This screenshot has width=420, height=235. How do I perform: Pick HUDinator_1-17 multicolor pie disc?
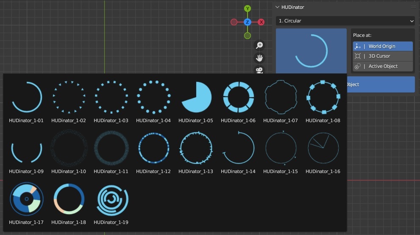tap(26, 199)
